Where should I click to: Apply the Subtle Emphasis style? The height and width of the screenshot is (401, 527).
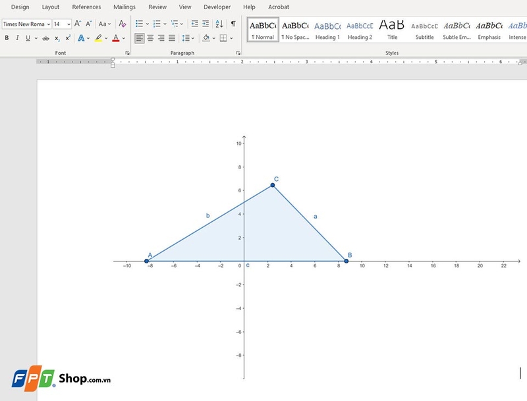pyautogui.click(x=457, y=30)
